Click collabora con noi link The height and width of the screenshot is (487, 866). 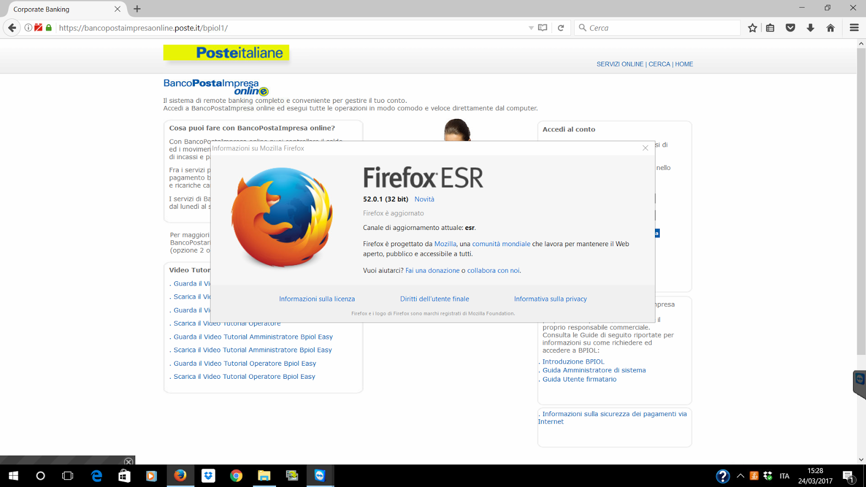pos(494,271)
